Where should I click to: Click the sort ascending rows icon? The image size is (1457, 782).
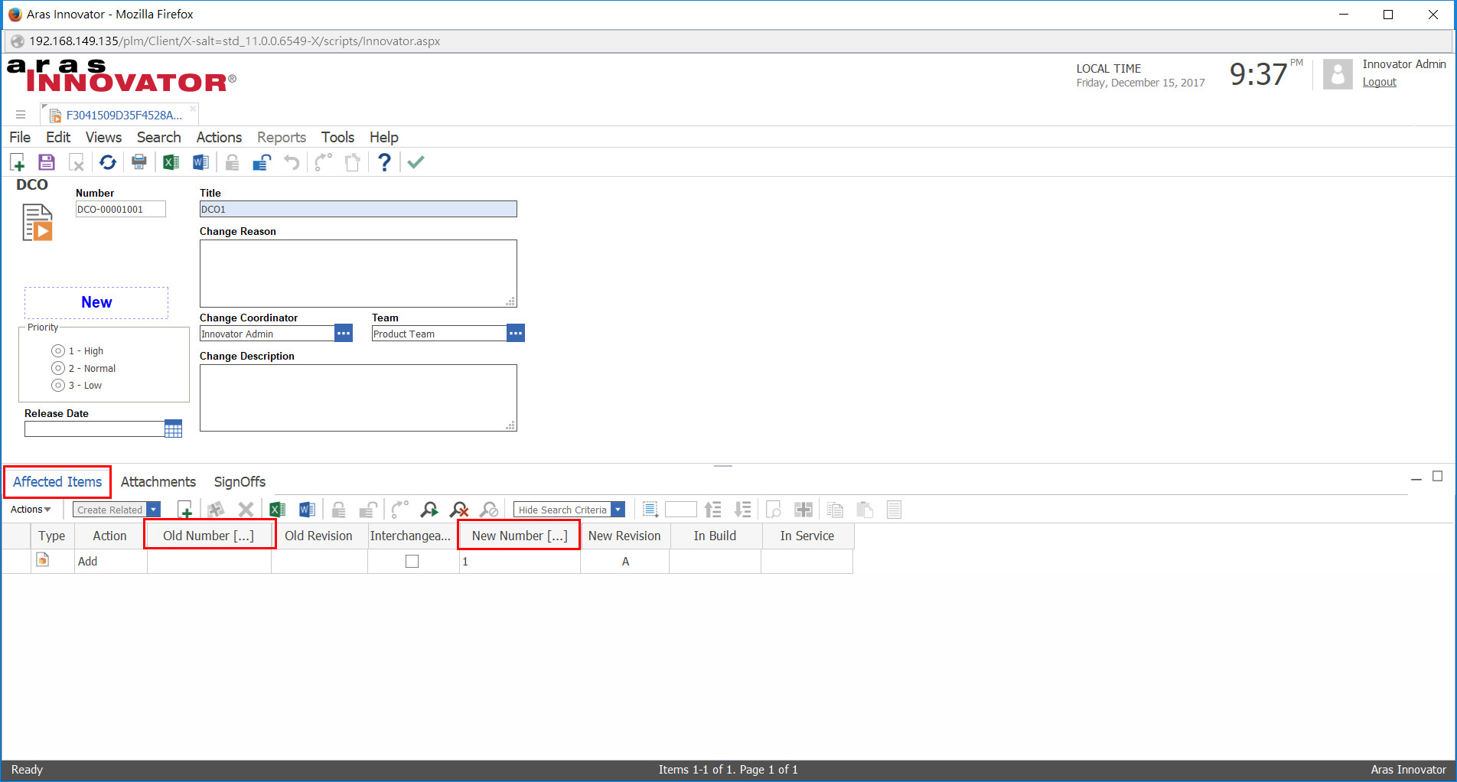(x=713, y=510)
